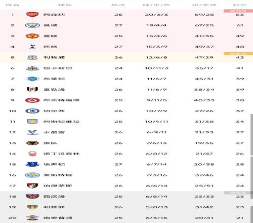The height and width of the screenshot is (223, 253).
Task: Click the Newcastle United club crest
Action: 32,68
